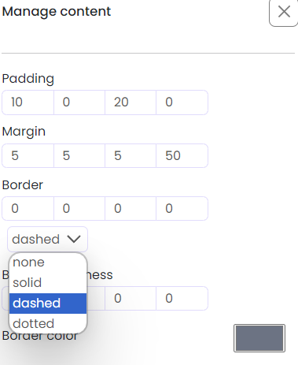Select the third Border width field
Image resolution: width=298 pixels, height=365 pixels.
(x=131, y=208)
